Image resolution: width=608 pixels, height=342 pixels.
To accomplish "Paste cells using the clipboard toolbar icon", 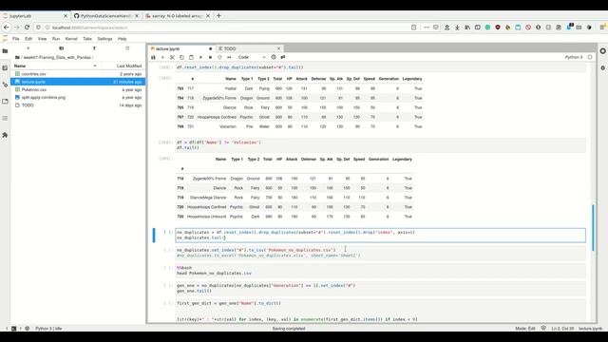I will pos(191,57).
